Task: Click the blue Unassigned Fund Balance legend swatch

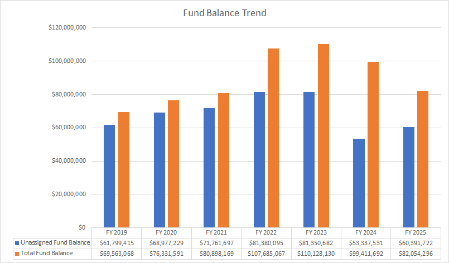Action: click(x=17, y=243)
